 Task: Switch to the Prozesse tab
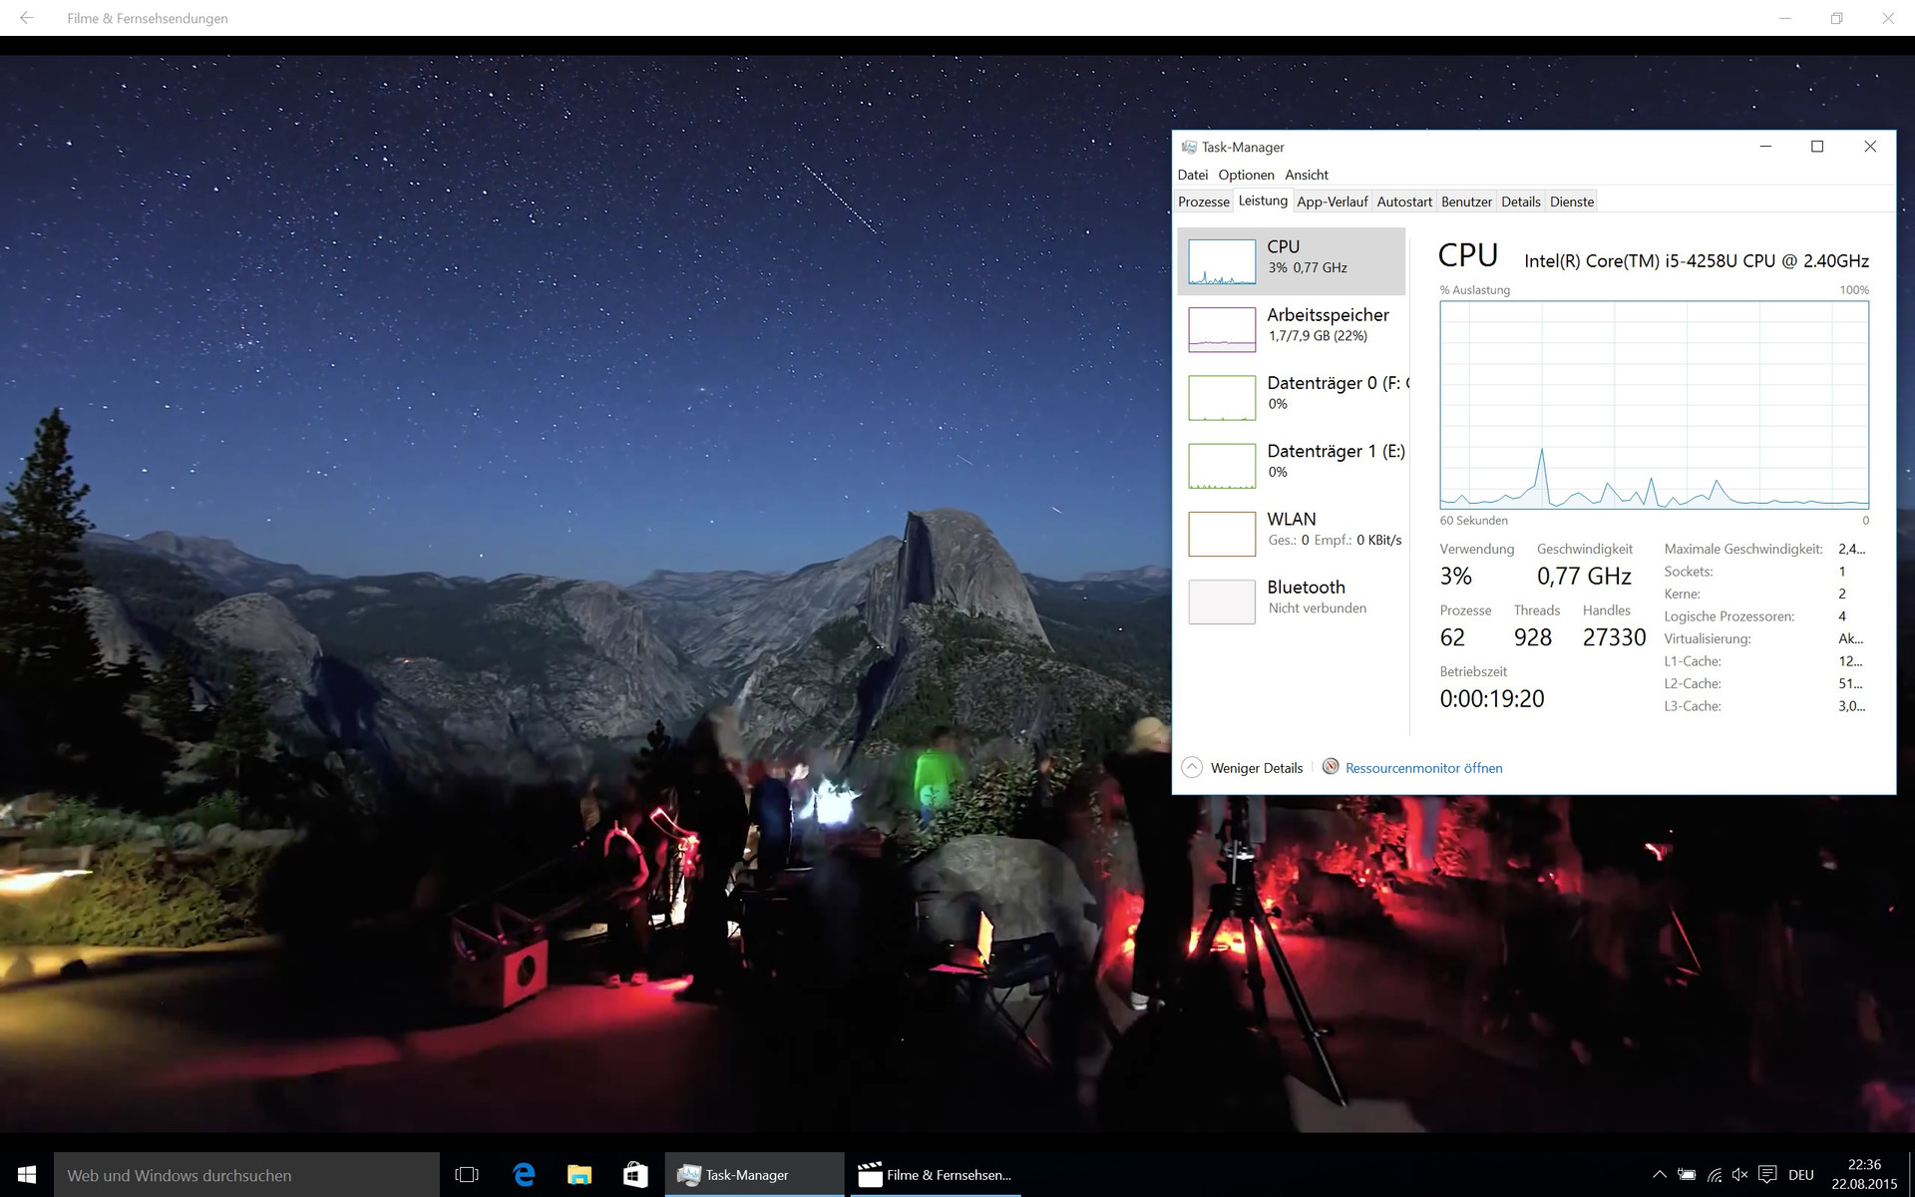[x=1203, y=201]
